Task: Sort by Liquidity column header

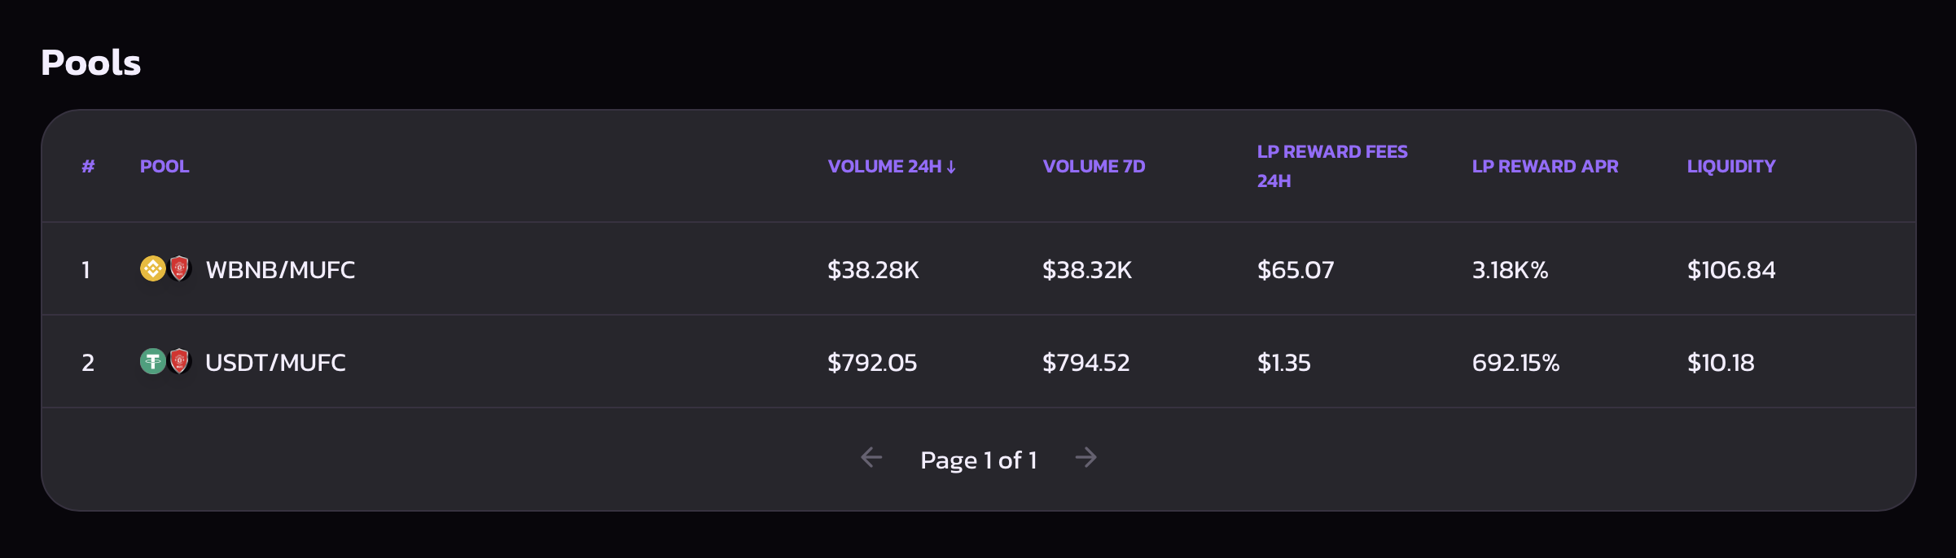Action: 1731,166
